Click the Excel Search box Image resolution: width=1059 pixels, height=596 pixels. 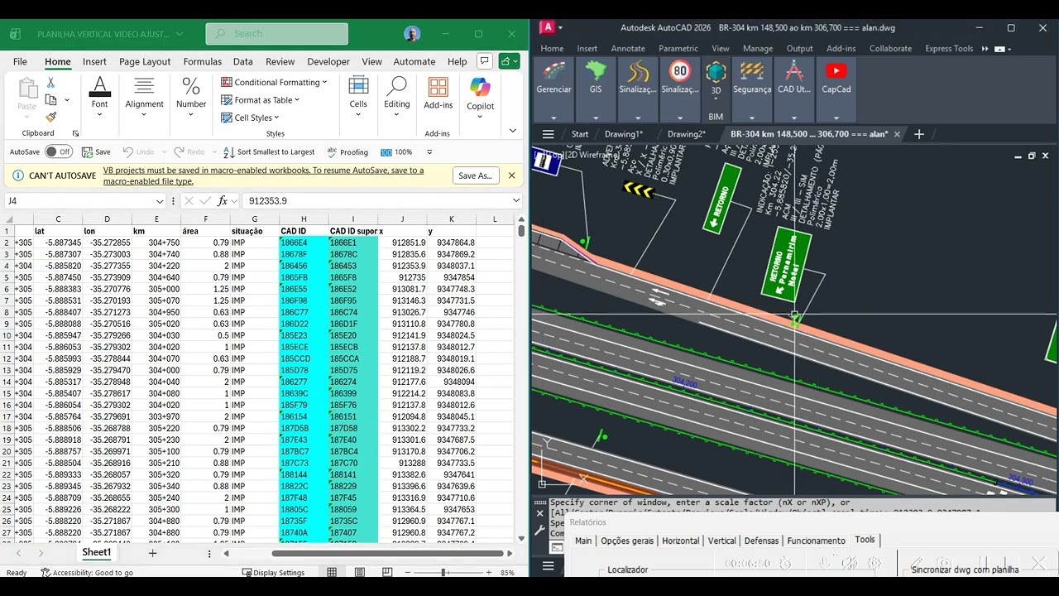click(276, 34)
